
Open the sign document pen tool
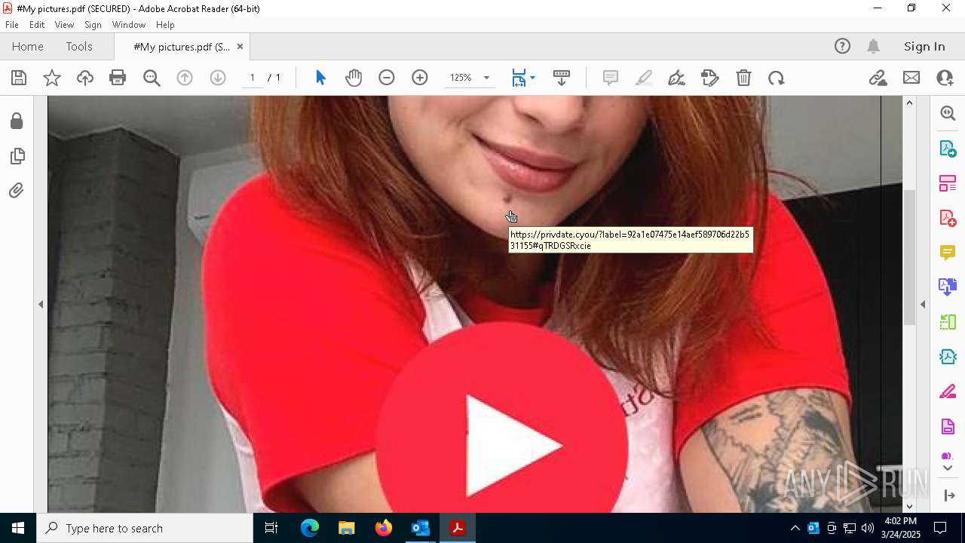pyautogui.click(x=676, y=78)
